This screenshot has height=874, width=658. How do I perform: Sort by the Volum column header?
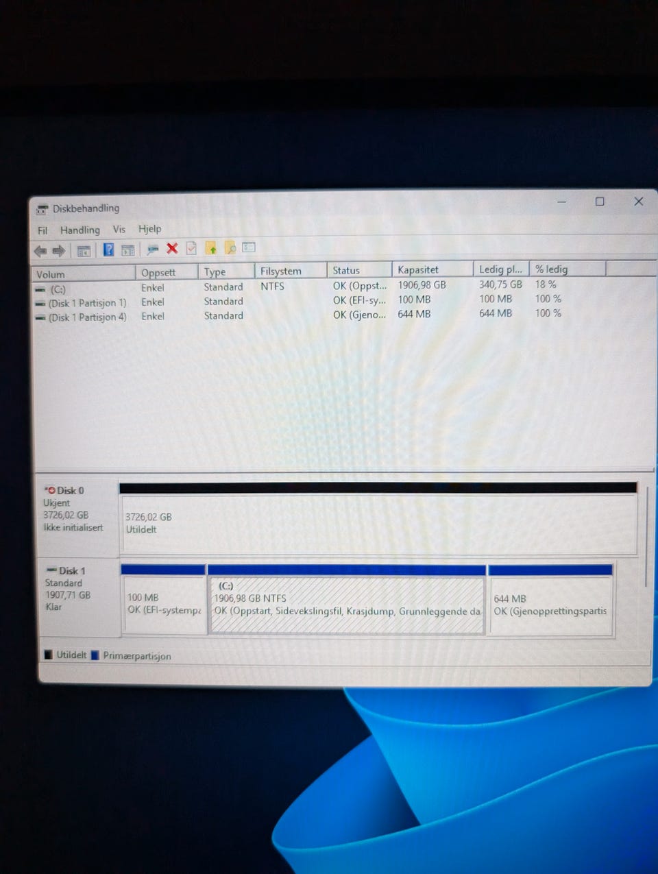pyautogui.click(x=84, y=274)
